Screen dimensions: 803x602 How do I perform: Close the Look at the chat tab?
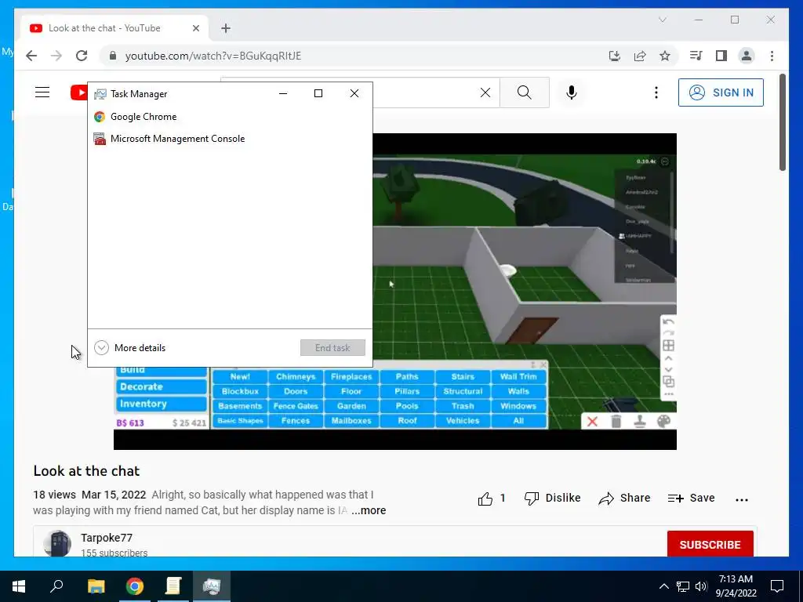[195, 28]
